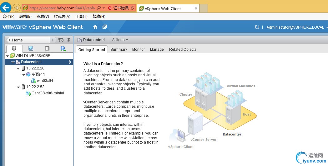Select resource pool 资源池1
The width and height of the screenshot is (328, 166).
38,74
